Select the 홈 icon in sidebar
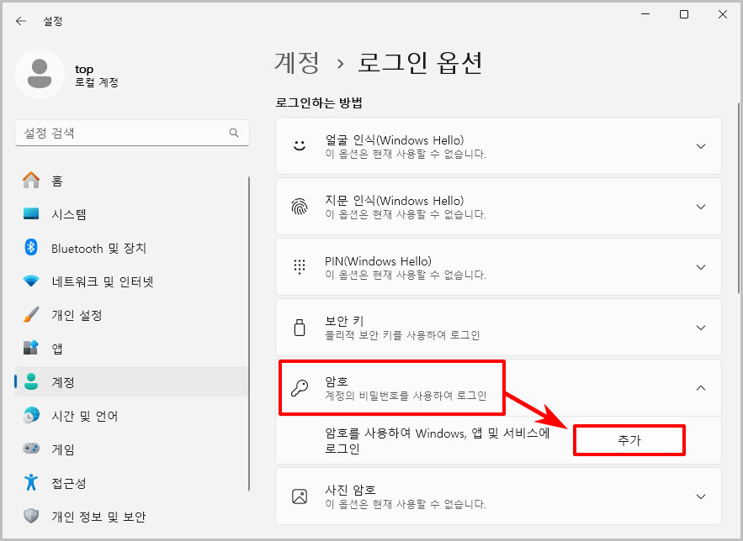The height and width of the screenshot is (541, 743). 33,180
